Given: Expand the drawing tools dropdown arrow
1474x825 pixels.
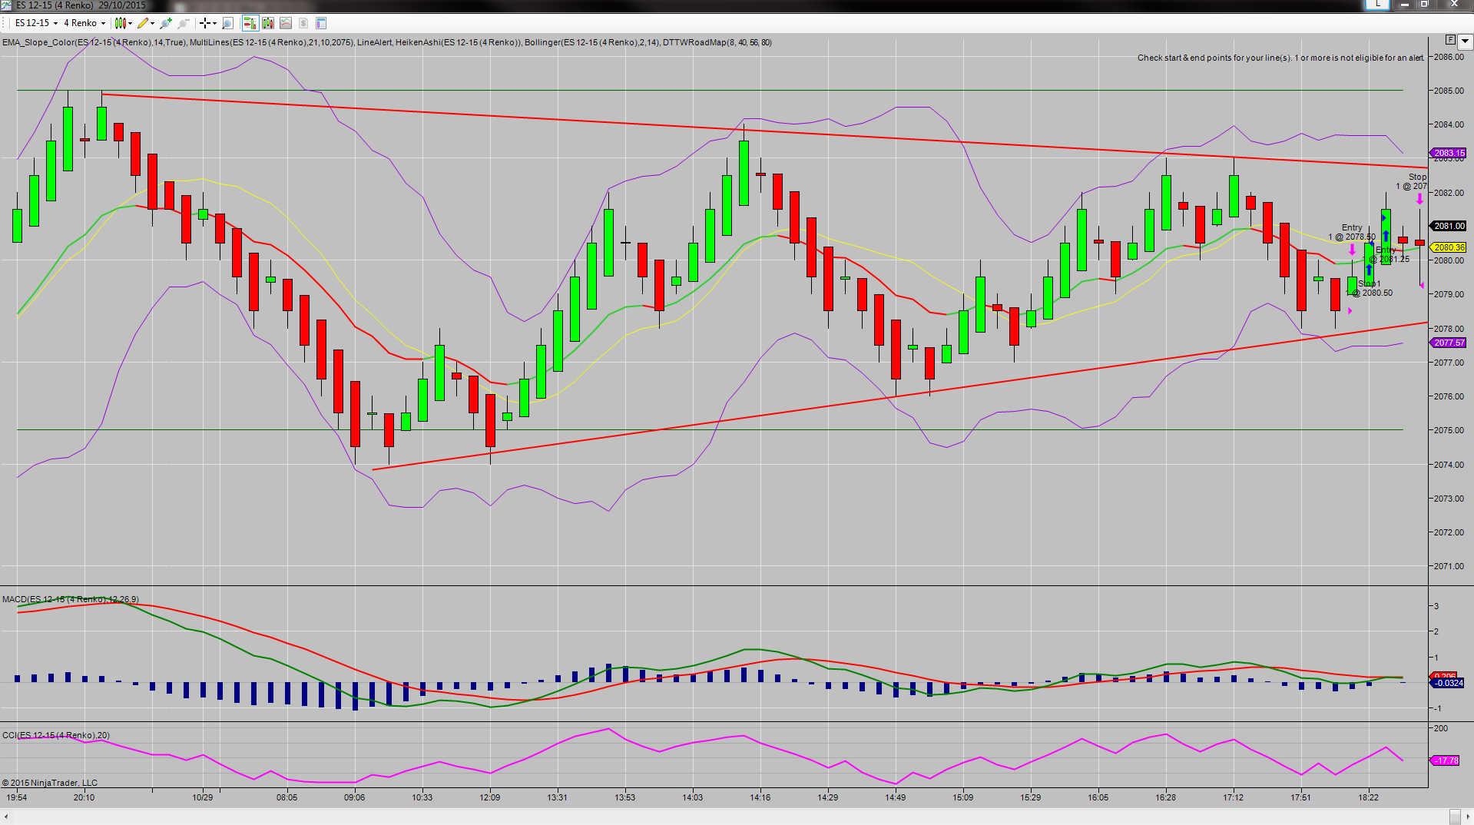Looking at the screenshot, I should pos(152,23).
